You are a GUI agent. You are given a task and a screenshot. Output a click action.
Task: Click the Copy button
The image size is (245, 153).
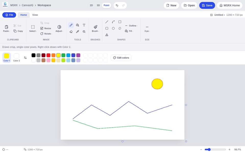[x=18, y=31]
